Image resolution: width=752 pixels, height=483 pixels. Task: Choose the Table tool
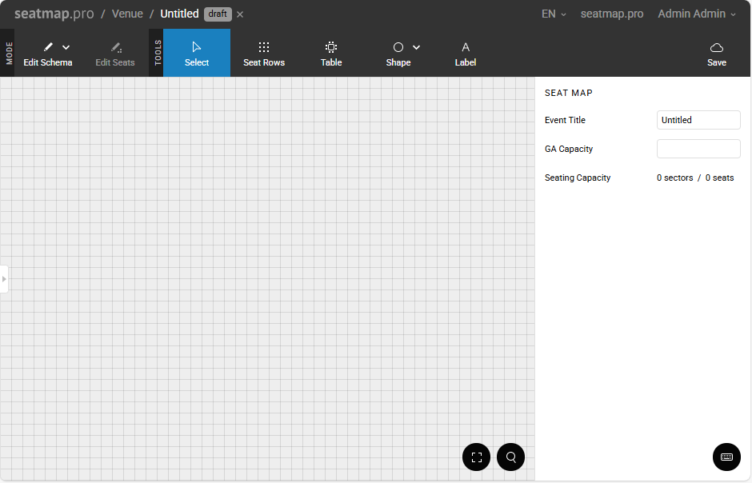pos(331,53)
